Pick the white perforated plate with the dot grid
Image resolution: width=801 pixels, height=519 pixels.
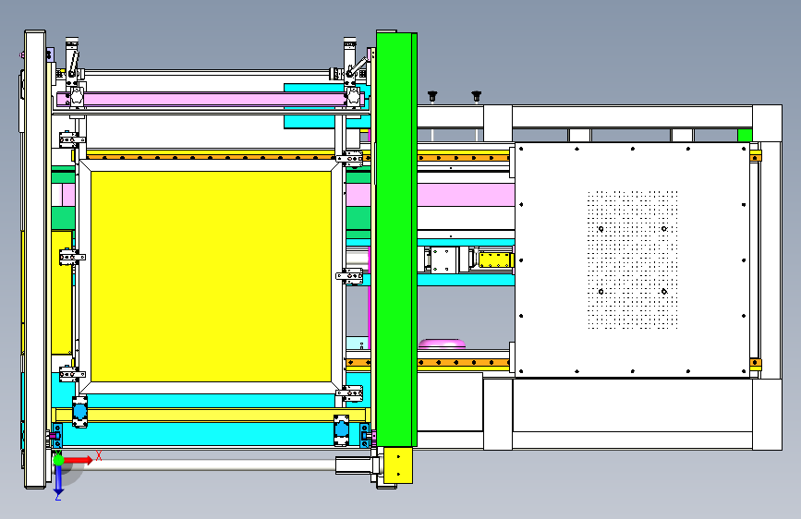(633, 260)
